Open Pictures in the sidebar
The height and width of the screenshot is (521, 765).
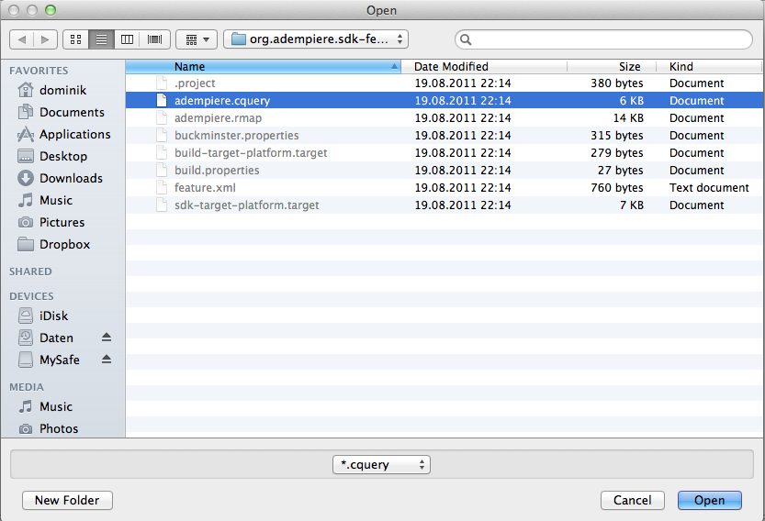(x=51, y=222)
